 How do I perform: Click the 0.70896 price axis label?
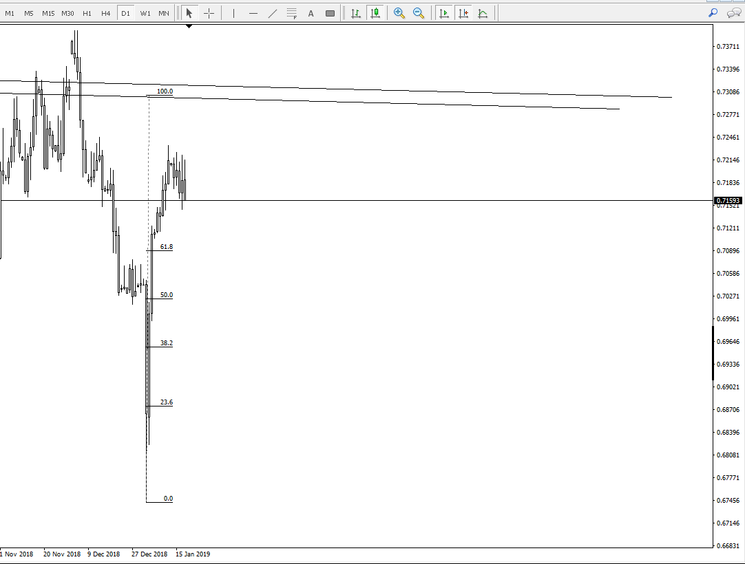[x=728, y=250]
